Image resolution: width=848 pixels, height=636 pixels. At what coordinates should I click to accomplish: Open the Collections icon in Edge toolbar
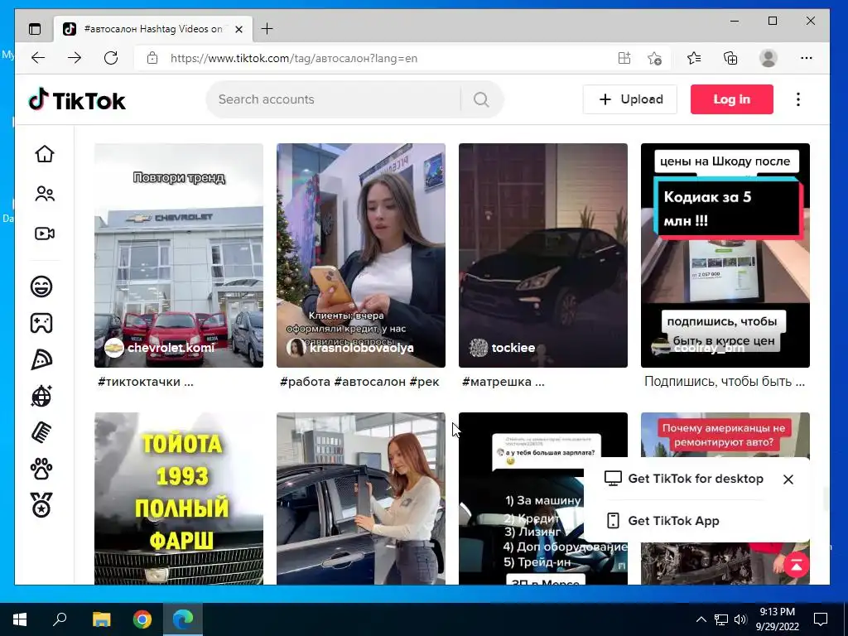[730, 58]
